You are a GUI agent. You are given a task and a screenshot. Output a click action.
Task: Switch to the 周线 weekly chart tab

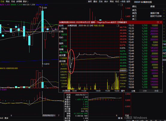[x=7, y=1]
